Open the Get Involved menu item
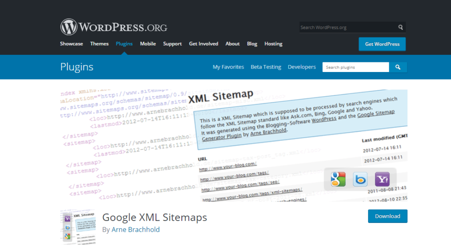The image size is (451, 252). 203,44
